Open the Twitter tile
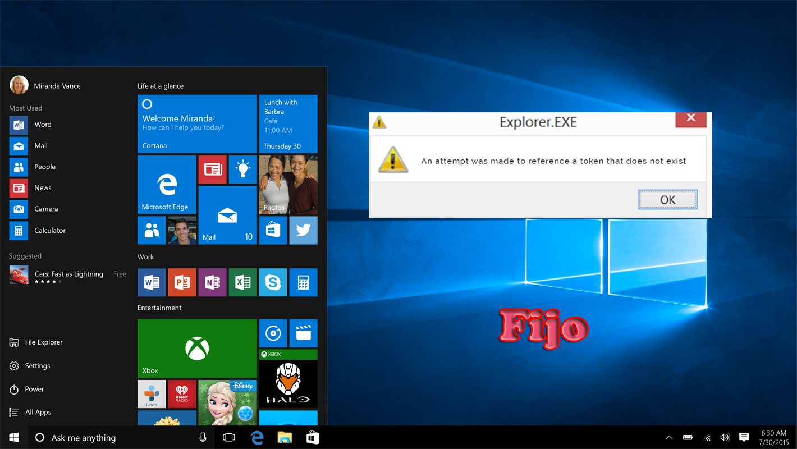This screenshot has height=449, width=797. pos(303,231)
